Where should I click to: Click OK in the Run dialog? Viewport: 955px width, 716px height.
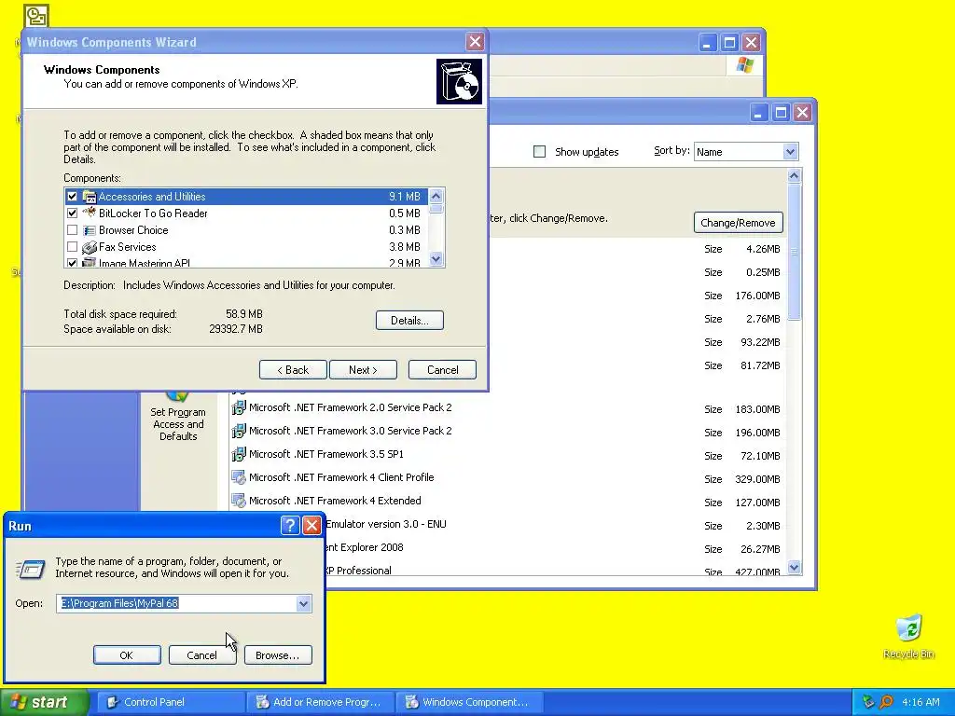click(x=127, y=655)
